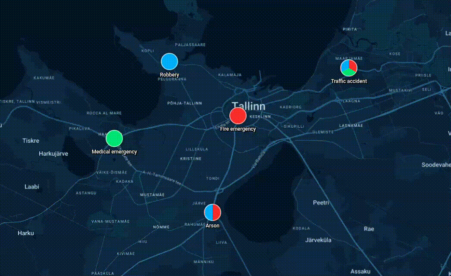Click the Peetri place label

click(321, 202)
